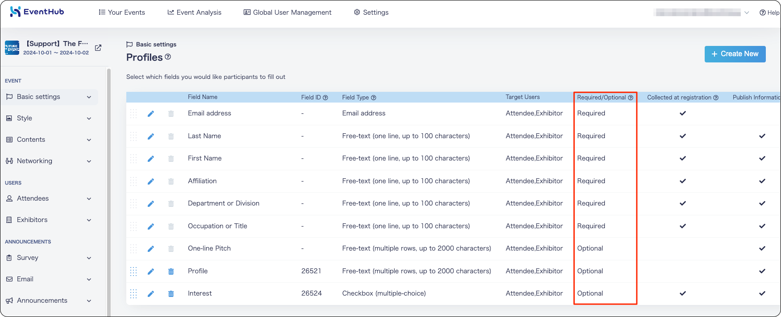Click the Occupation or Title field name

coord(217,226)
